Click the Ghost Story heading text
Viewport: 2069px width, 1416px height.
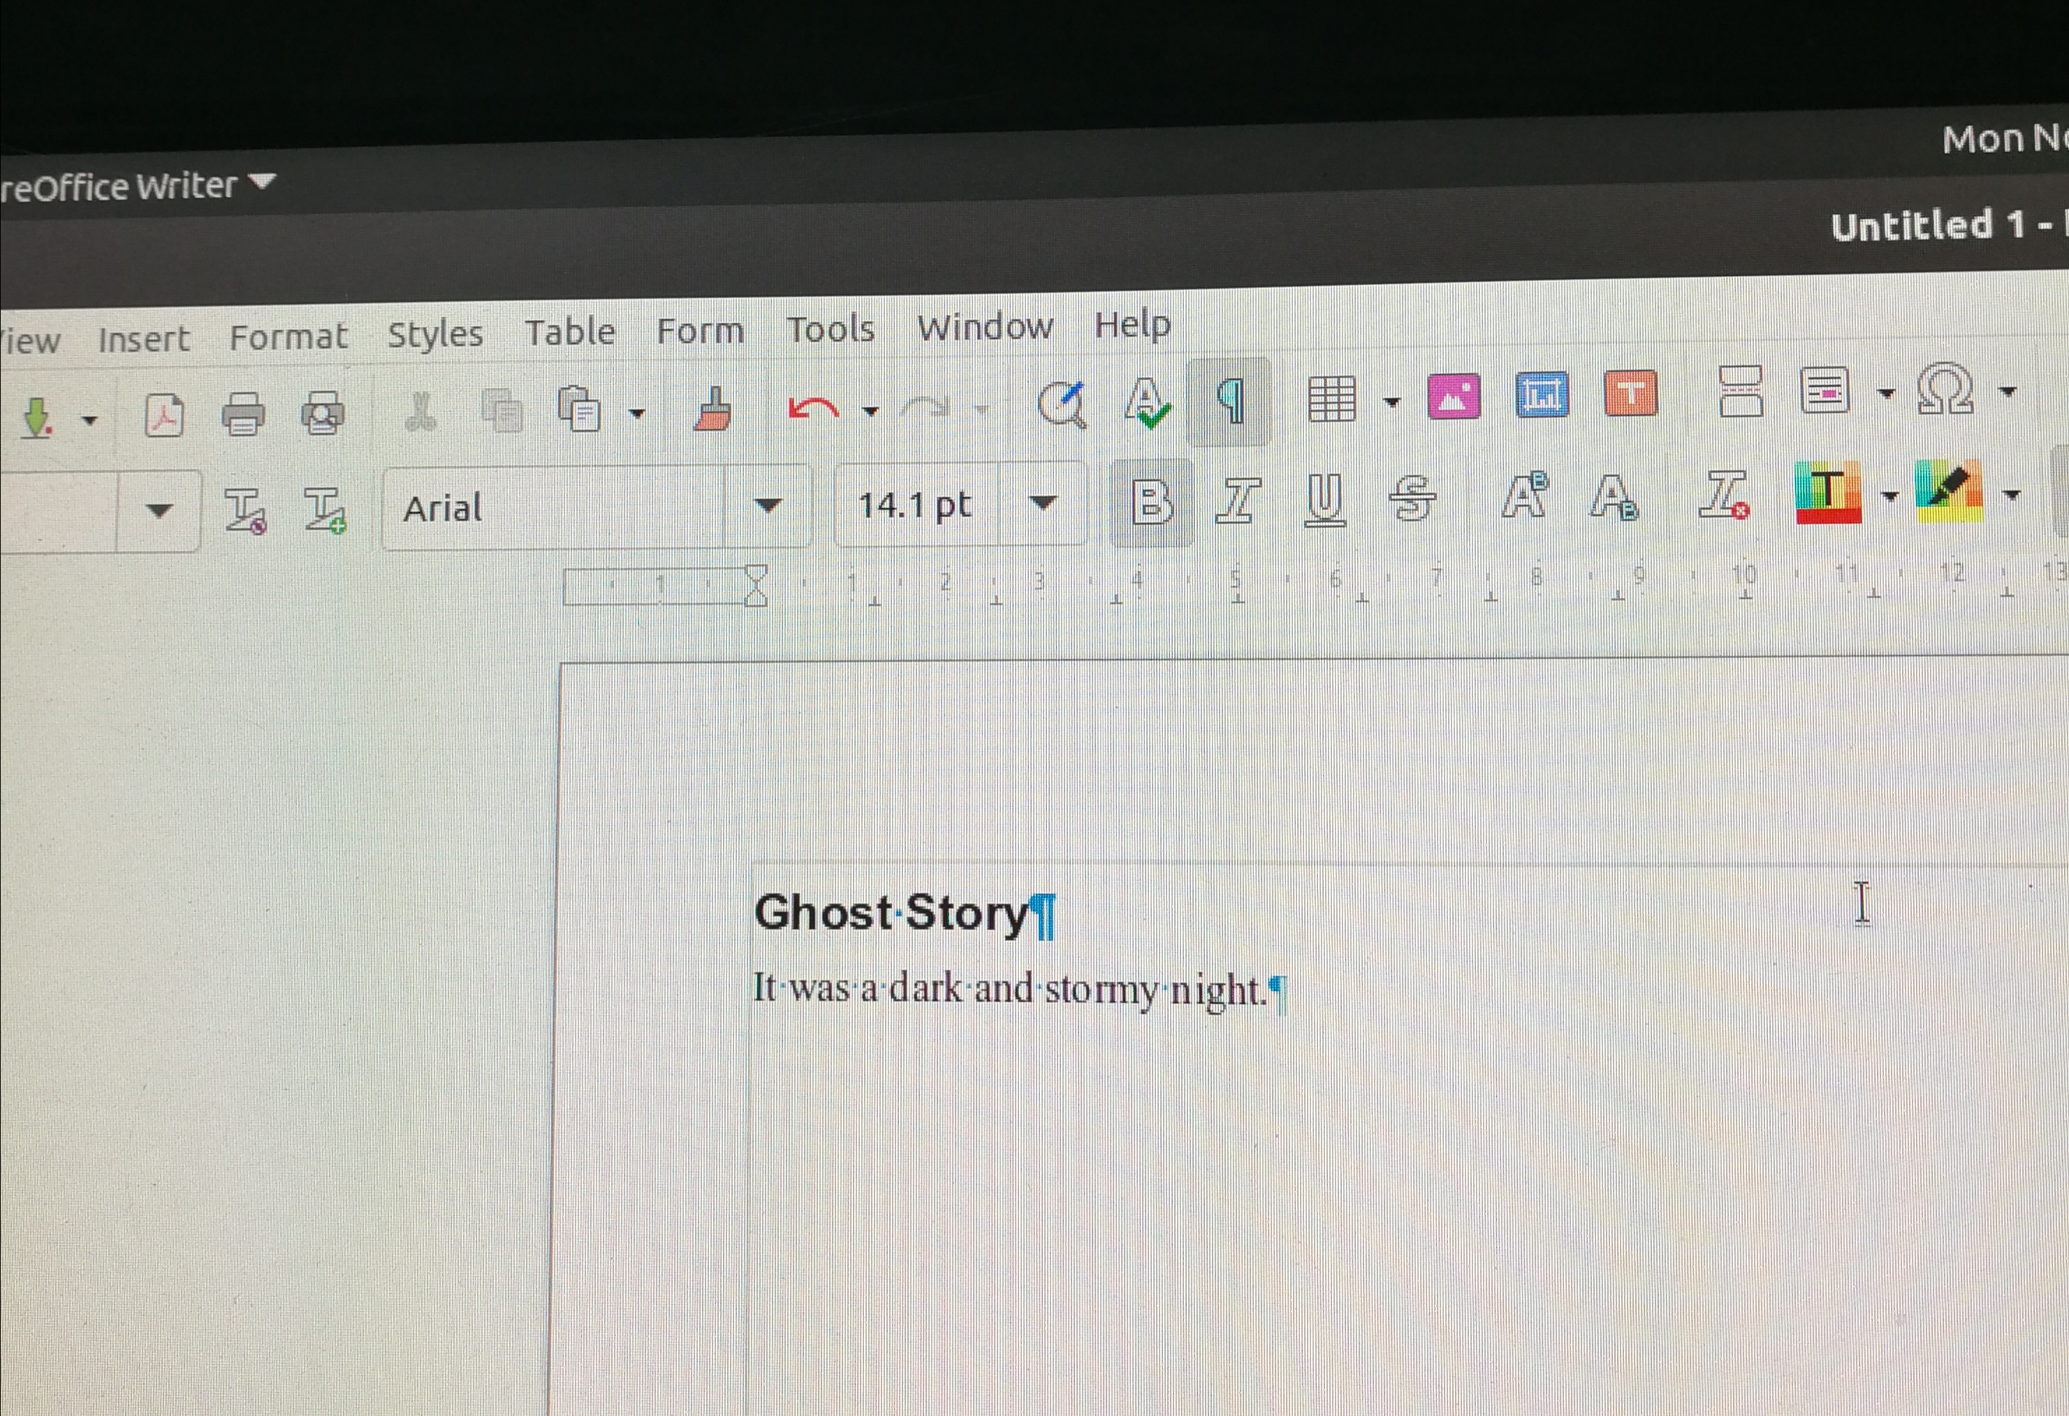click(891, 914)
